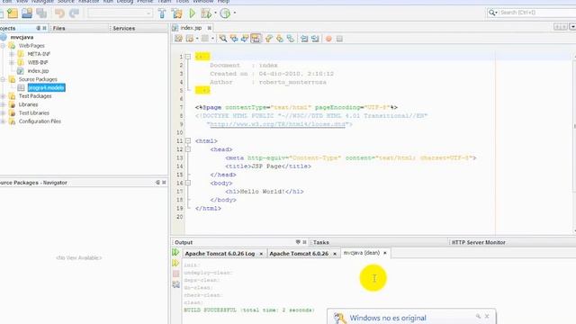Click the Clean and Build Project icon

(x=176, y=13)
